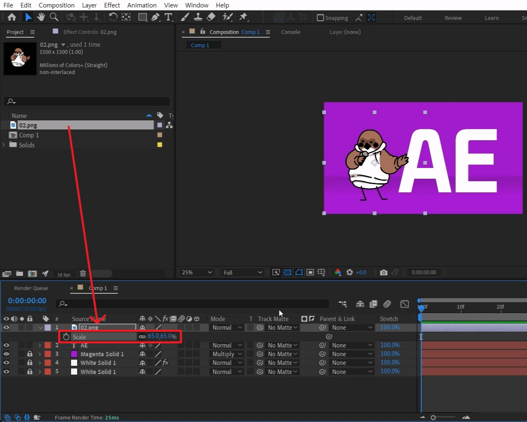Click the Fast Previews icon in viewer

276,272
